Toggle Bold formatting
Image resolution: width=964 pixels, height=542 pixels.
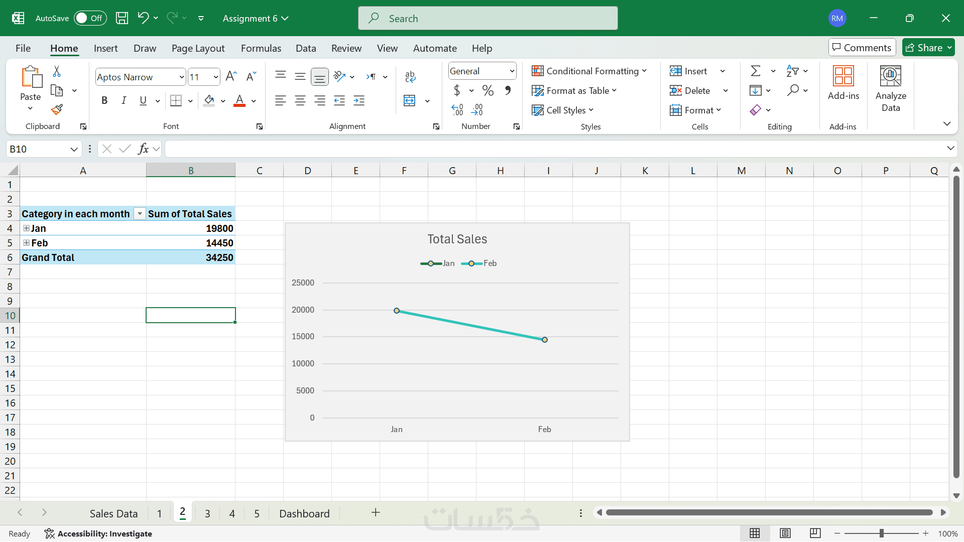pos(104,101)
